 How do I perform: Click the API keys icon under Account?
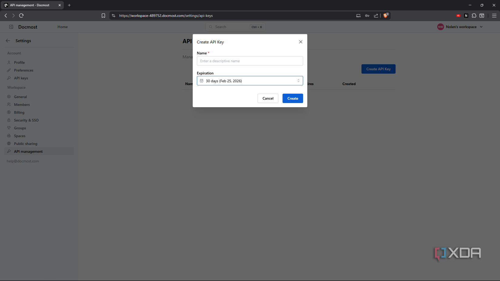coord(9,78)
